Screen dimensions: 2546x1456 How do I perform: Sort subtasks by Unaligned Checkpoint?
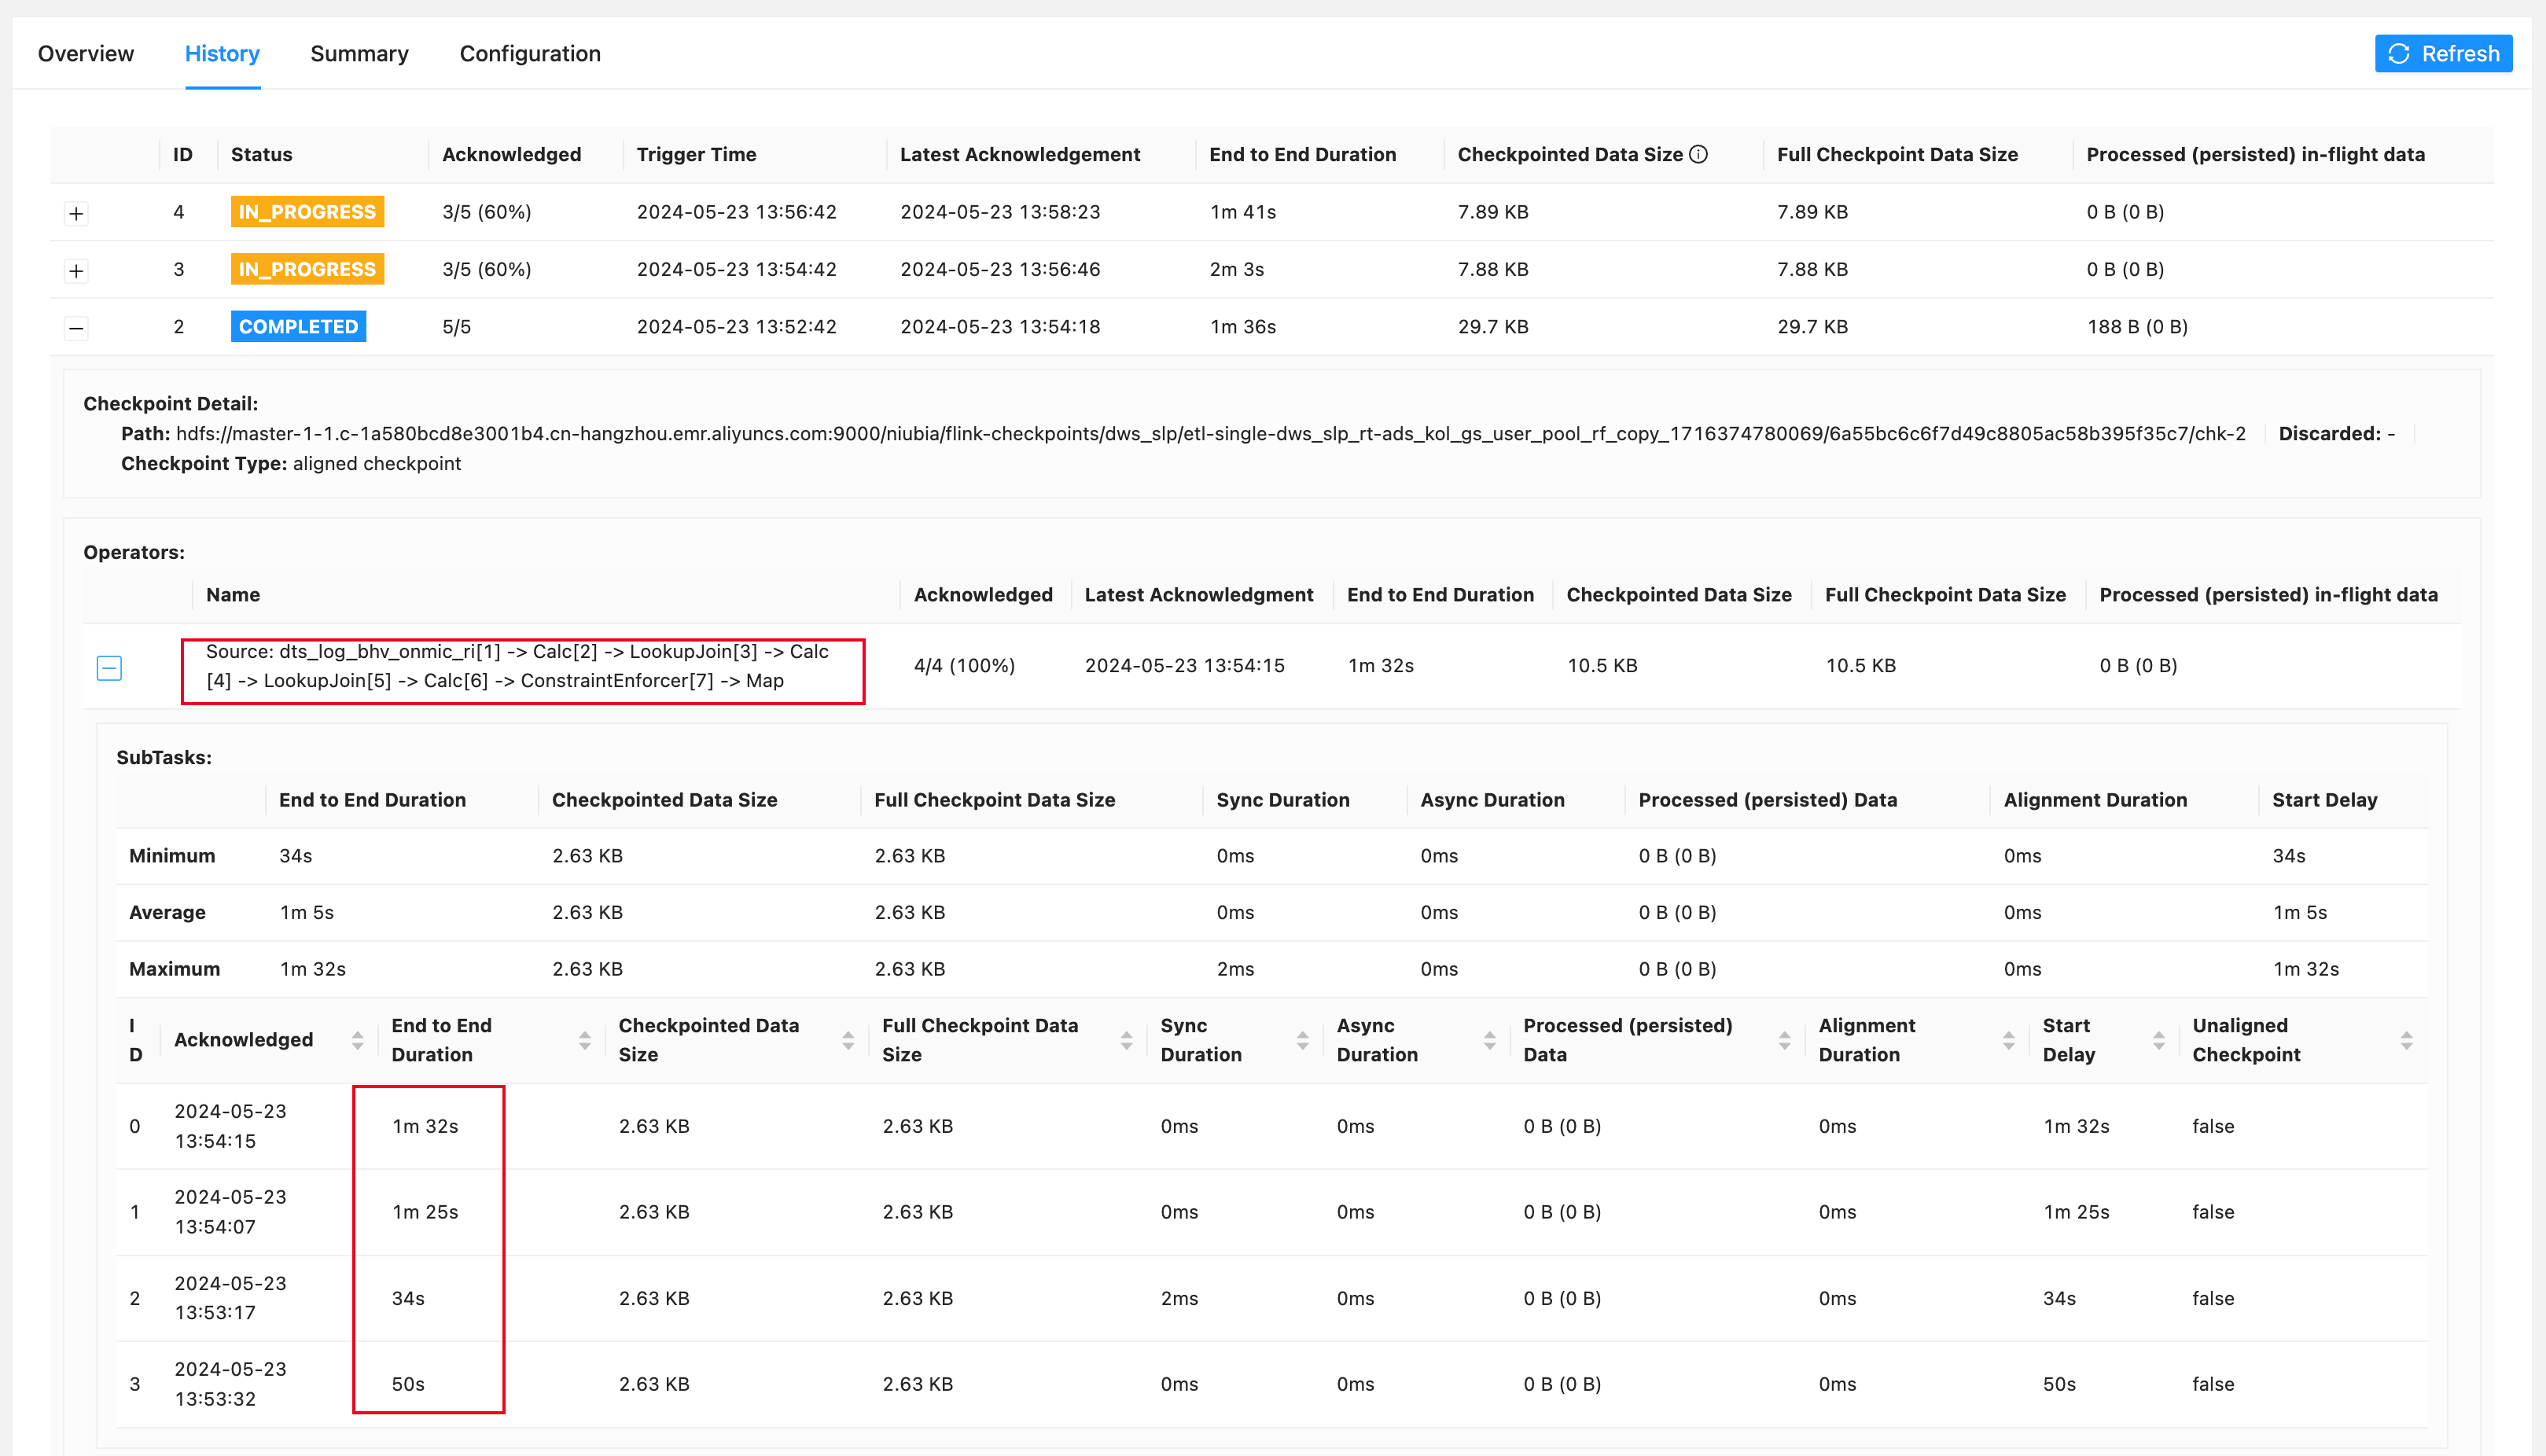[2406, 1040]
